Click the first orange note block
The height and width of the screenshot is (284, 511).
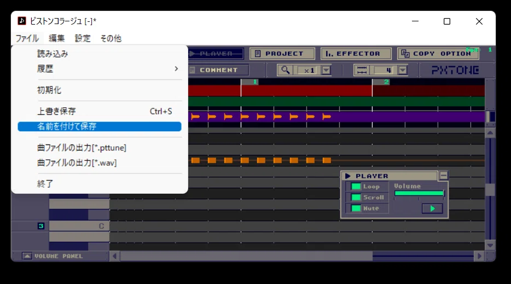pyautogui.click(x=195, y=160)
